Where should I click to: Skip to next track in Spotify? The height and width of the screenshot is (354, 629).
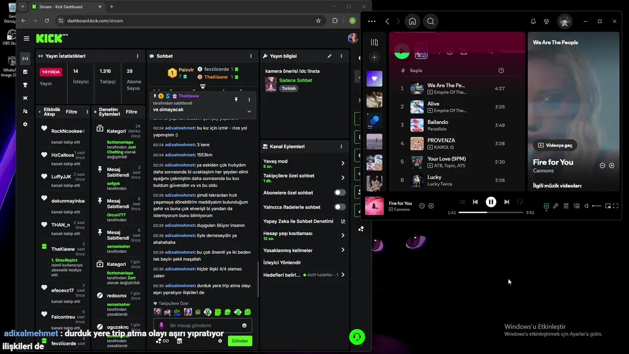[x=507, y=202]
